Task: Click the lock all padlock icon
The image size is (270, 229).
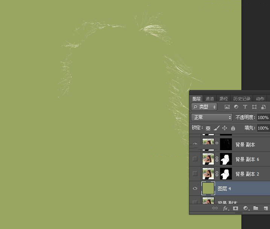Action: tap(233, 128)
